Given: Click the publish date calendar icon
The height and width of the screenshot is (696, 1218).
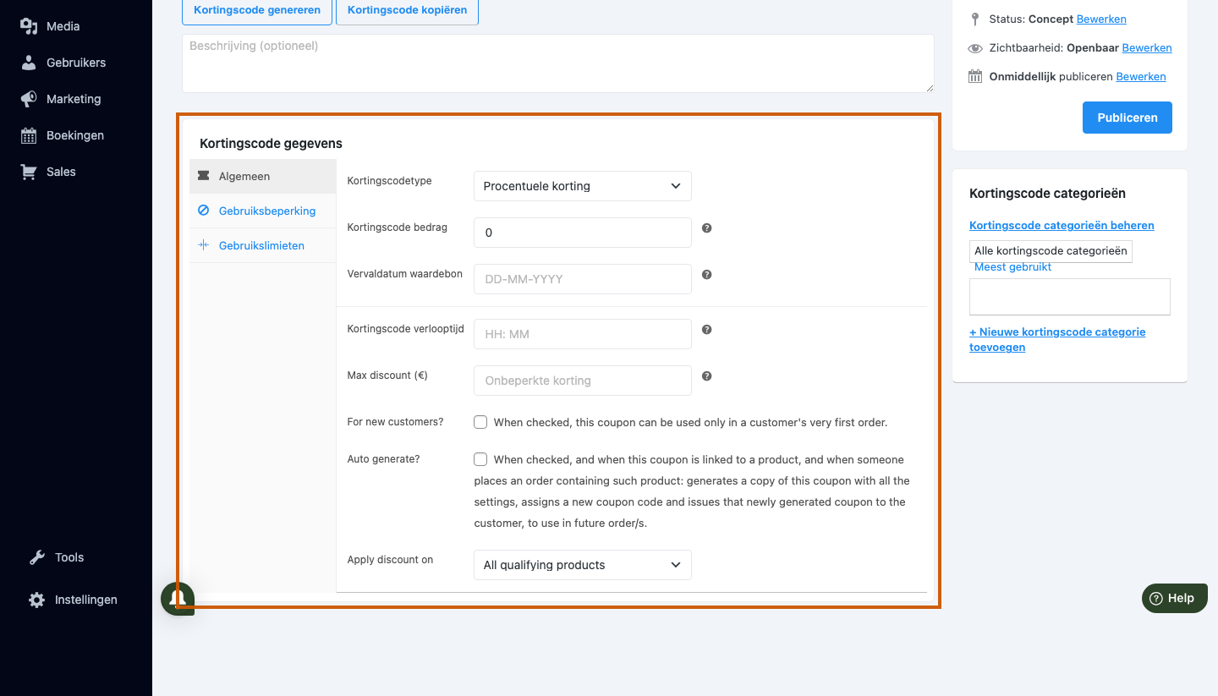Looking at the screenshot, I should click(x=975, y=76).
